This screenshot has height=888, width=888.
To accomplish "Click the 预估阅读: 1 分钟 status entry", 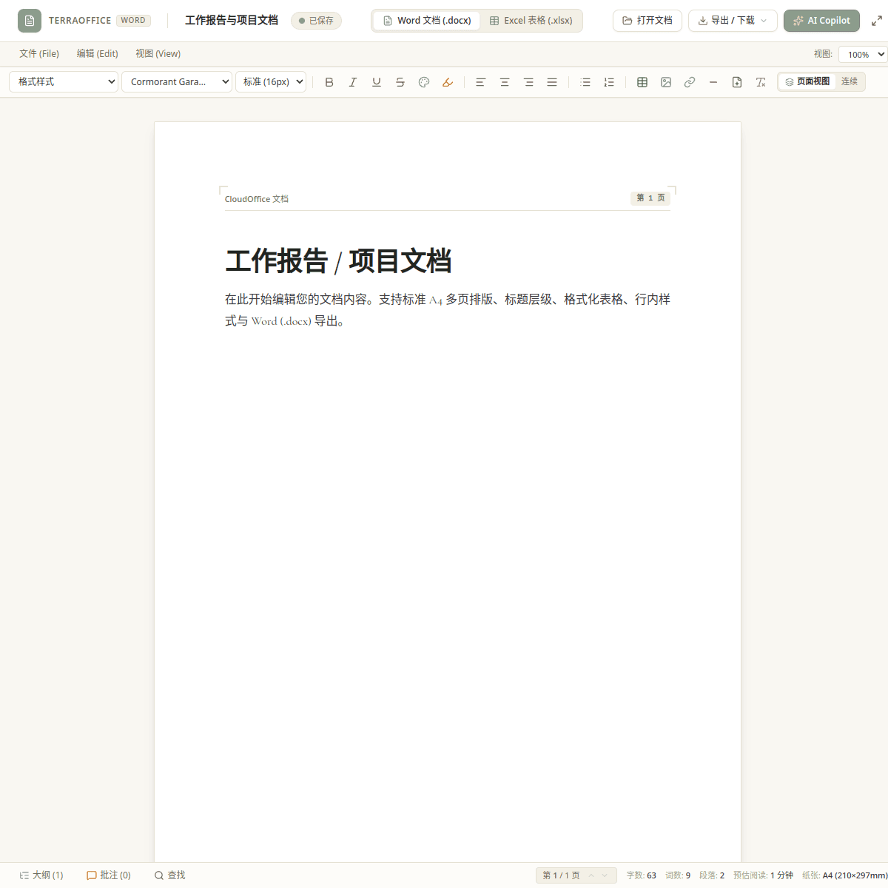I will pos(763,875).
